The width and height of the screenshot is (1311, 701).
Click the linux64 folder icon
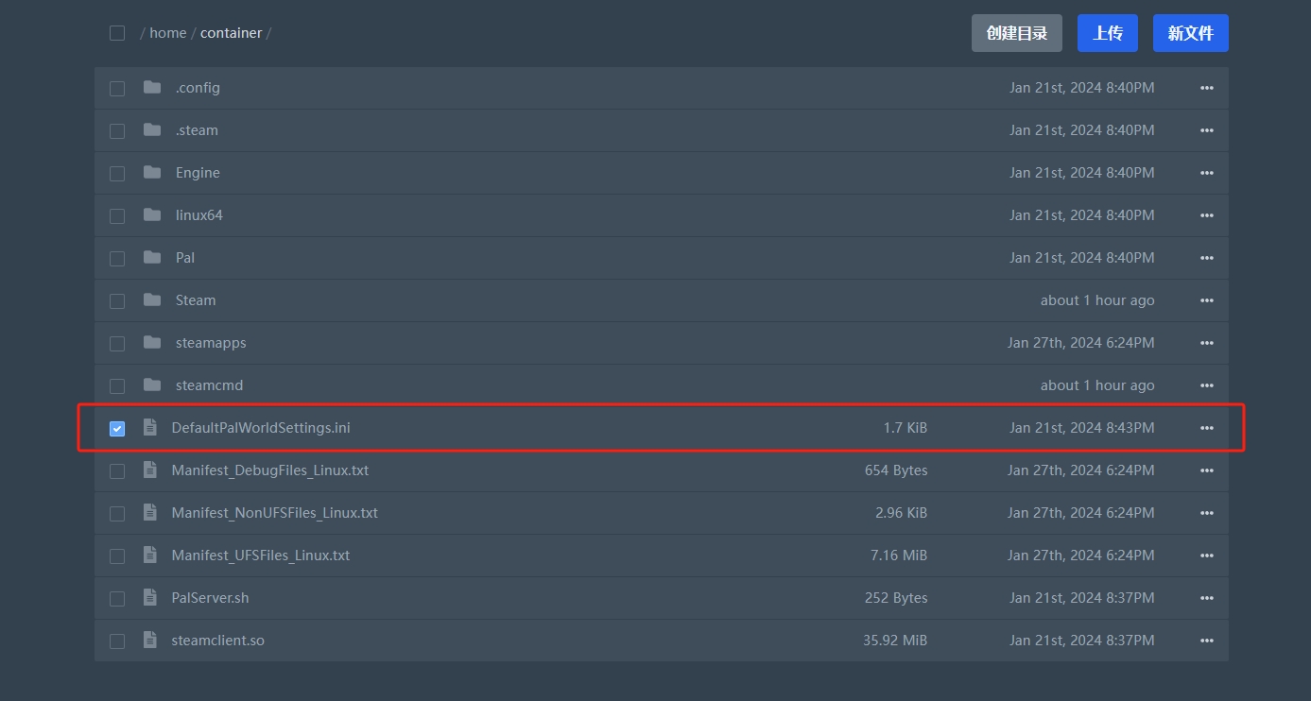(152, 214)
